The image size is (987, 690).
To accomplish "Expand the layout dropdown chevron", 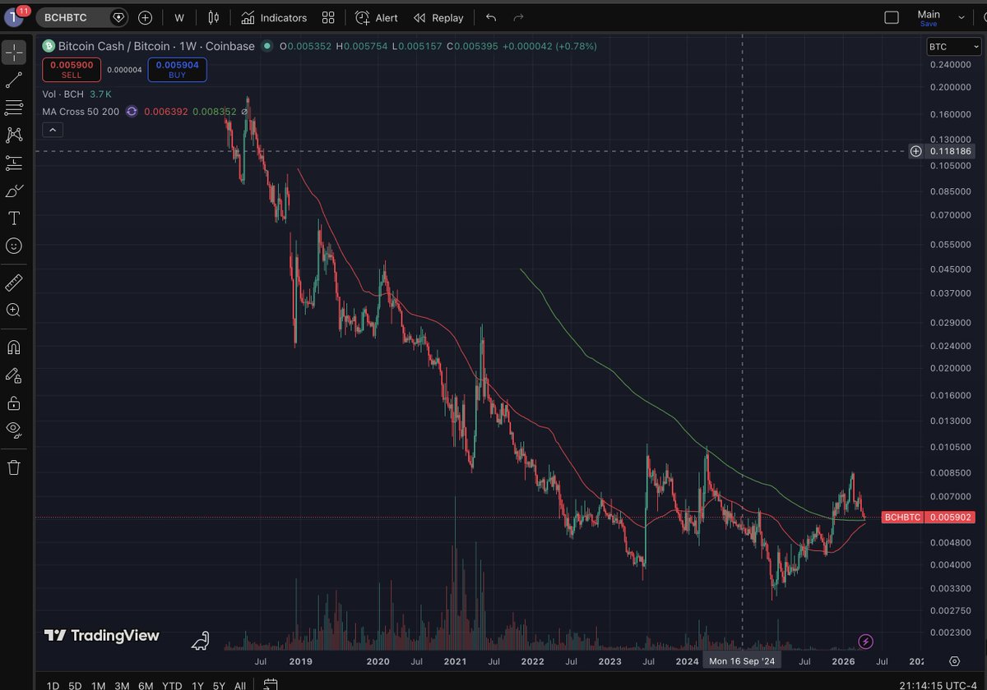I will pyautogui.click(x=962, y=17).
